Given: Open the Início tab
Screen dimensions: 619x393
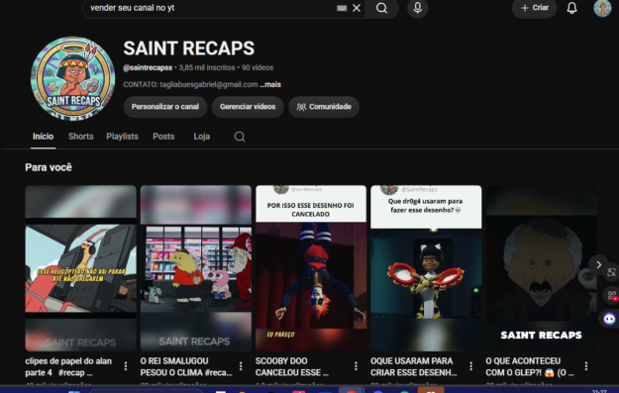Looking at the screenshot, I should tap(43, 137).
